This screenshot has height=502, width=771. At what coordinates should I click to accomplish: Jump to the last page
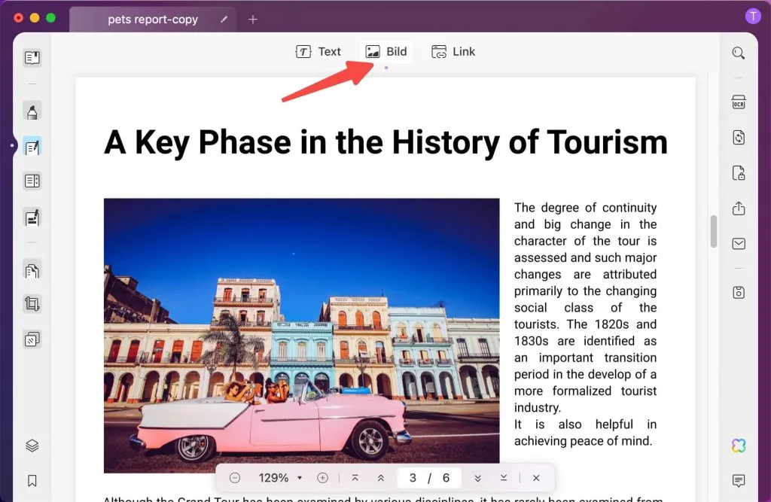(x=504, y=478)
